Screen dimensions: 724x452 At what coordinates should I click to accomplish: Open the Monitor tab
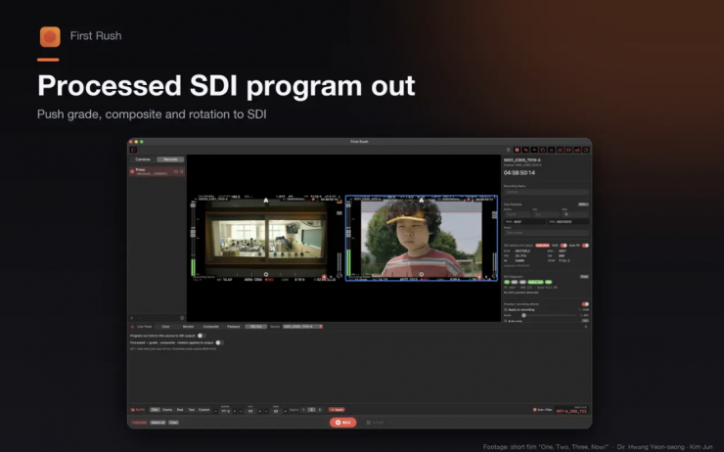click(x=189, y=327)
